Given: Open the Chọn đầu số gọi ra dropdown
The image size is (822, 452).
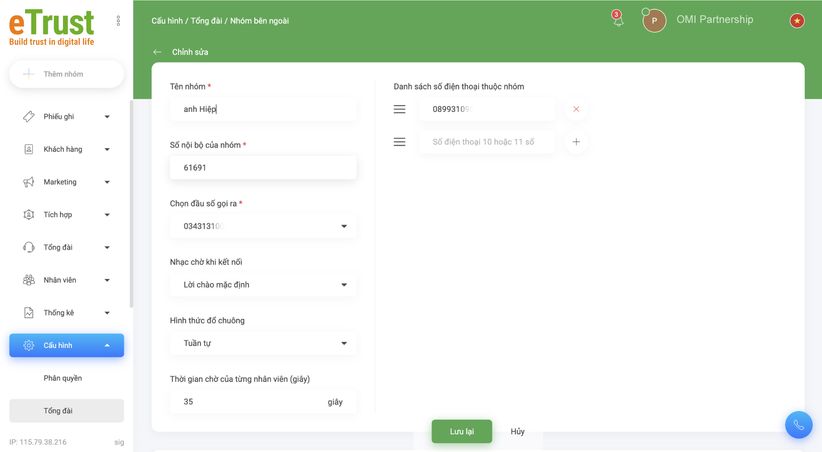Looking at the screenshot, I should tap(263, 226).
